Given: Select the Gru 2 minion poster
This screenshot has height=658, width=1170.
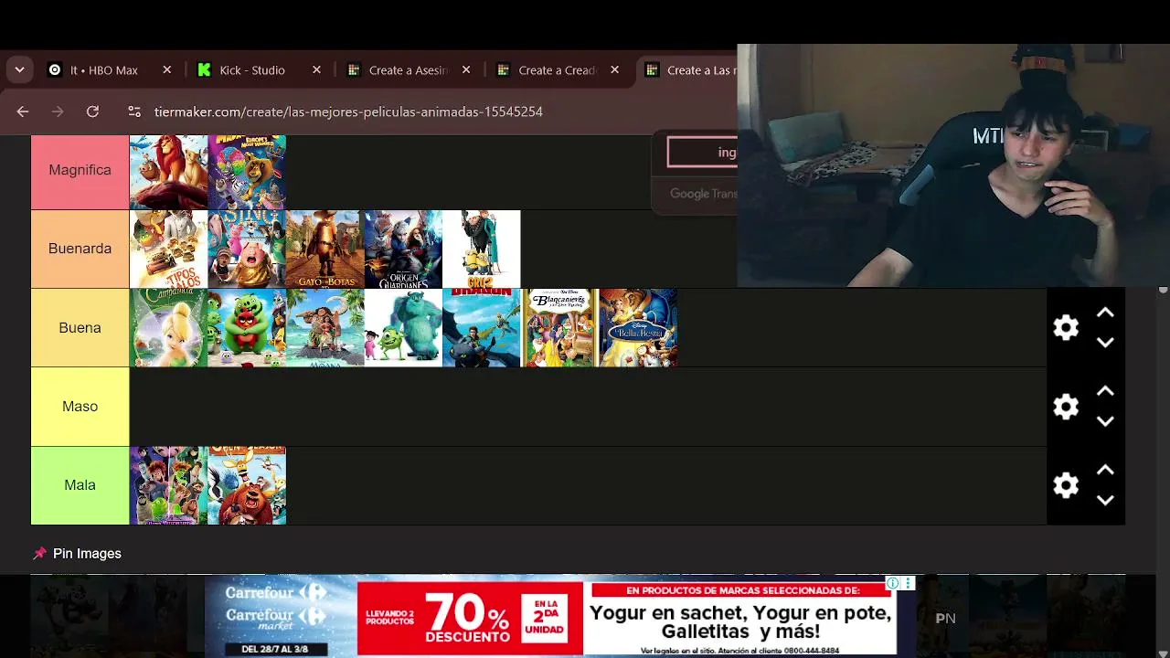Looking at the screenshot, I should 482,249.
